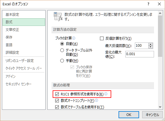Click the help question mark button
Viewport: 165px width, 121px height.
(x=148, y=4)
